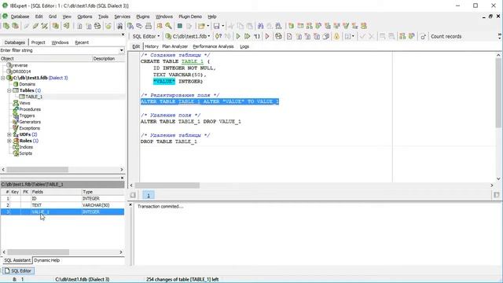
Task: Open the Database menu
Action: click(20, 17)
